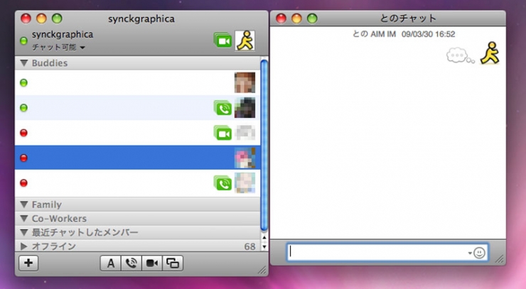This screenshot has height=289, width=526.
Task: Select first buddy with green status
Action: click(137, 82)
